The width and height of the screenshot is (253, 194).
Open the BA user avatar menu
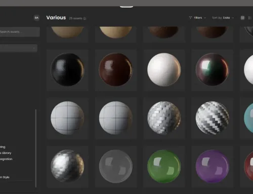click(x=36, y=18)
